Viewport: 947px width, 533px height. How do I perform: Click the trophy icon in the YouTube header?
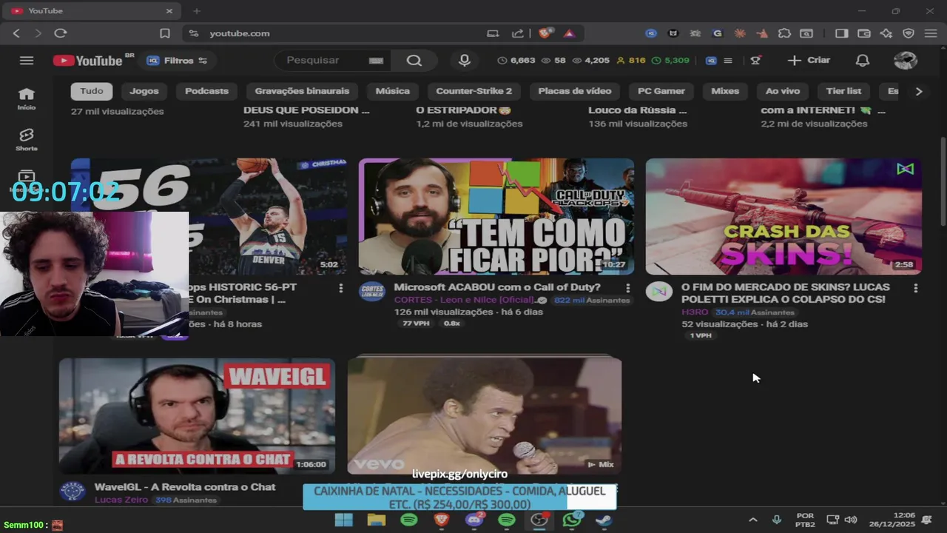pyautogui.click(x=755, y=61)
